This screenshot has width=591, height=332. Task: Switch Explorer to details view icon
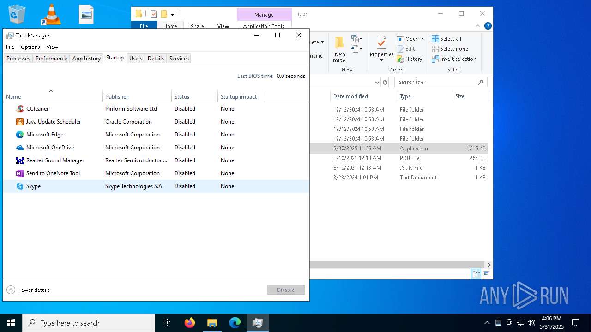[x=476, y=274]
